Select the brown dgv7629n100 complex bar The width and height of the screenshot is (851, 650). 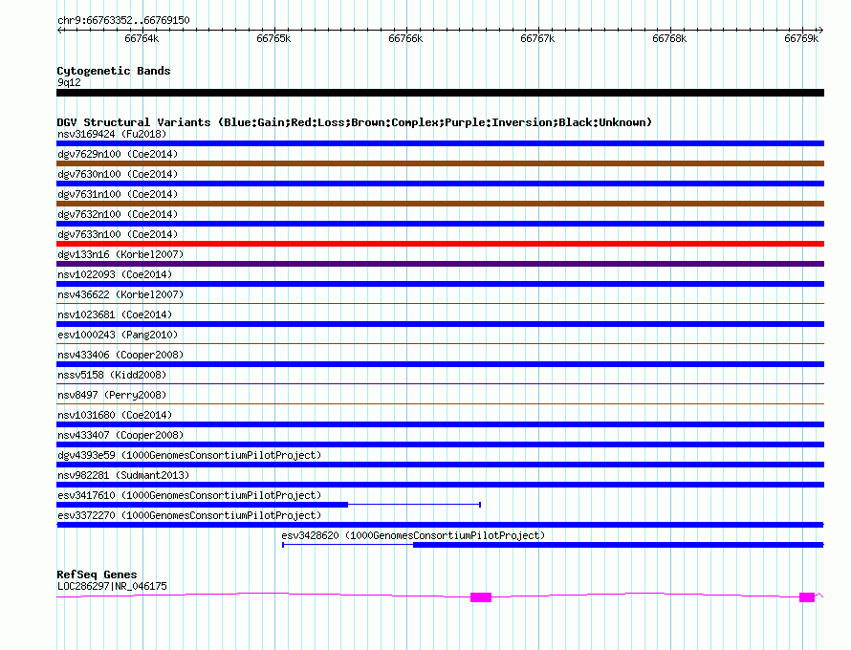(x=440, y=163)
